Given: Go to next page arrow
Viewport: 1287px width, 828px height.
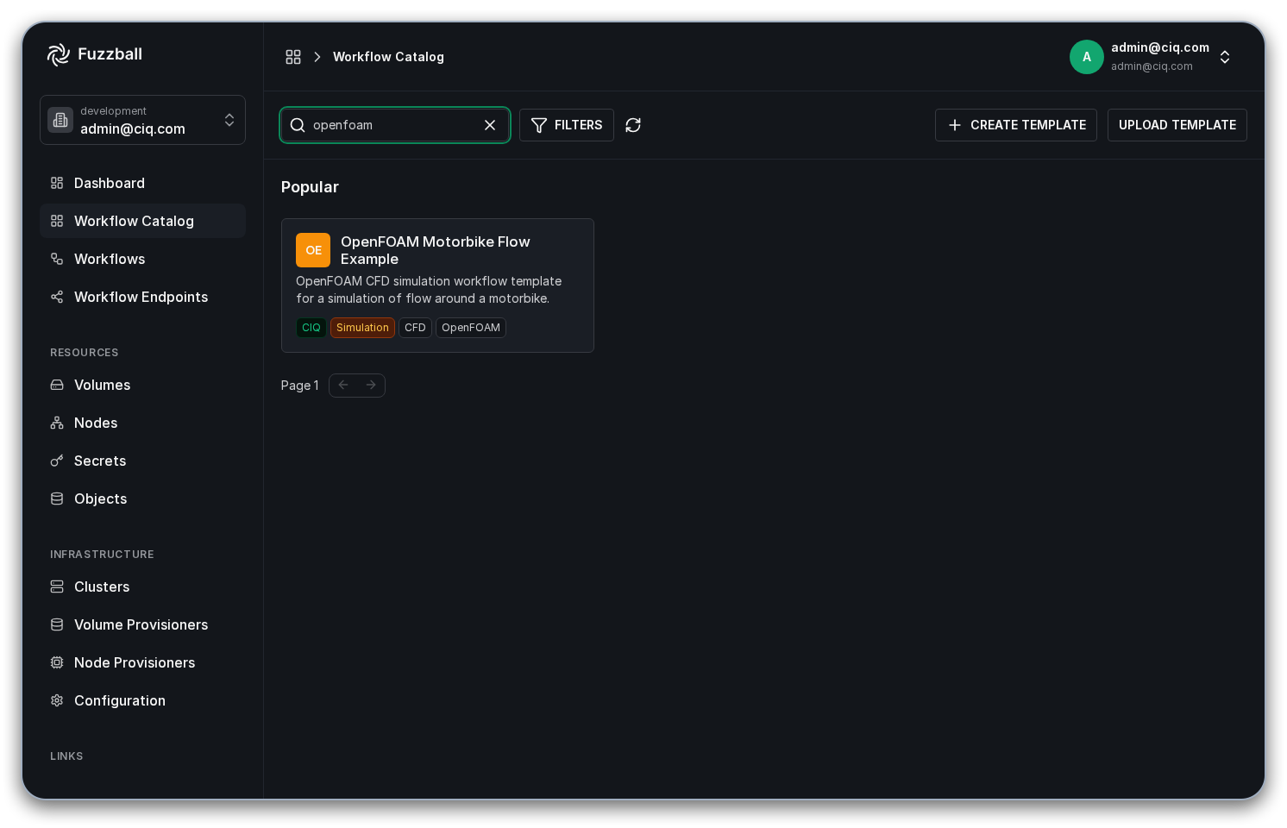Looking at the screenshot, I should pos(371,386).
